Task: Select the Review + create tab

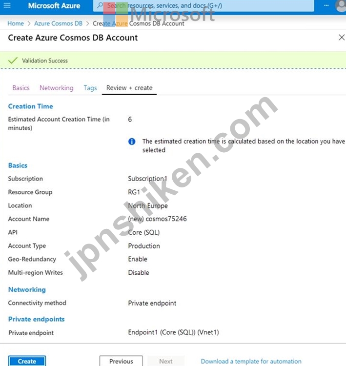Action: [129, 88]
